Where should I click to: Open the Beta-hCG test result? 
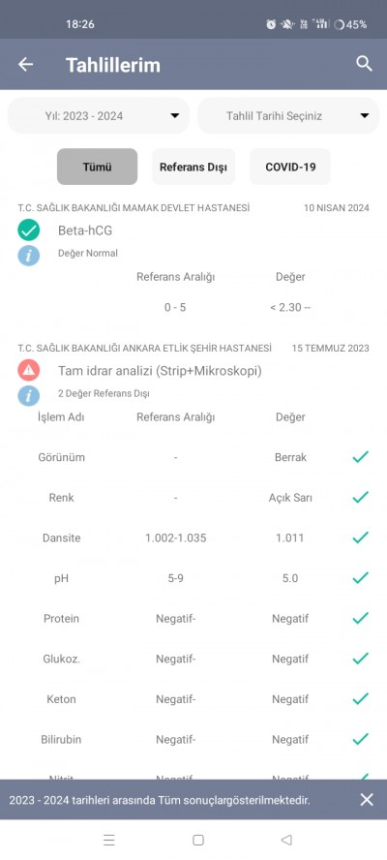pos(85,230)
